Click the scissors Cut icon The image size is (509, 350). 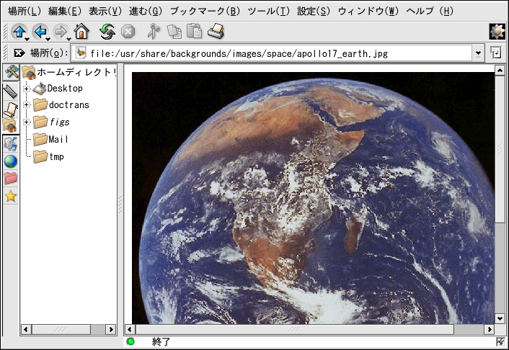click(x=153, y=31)
